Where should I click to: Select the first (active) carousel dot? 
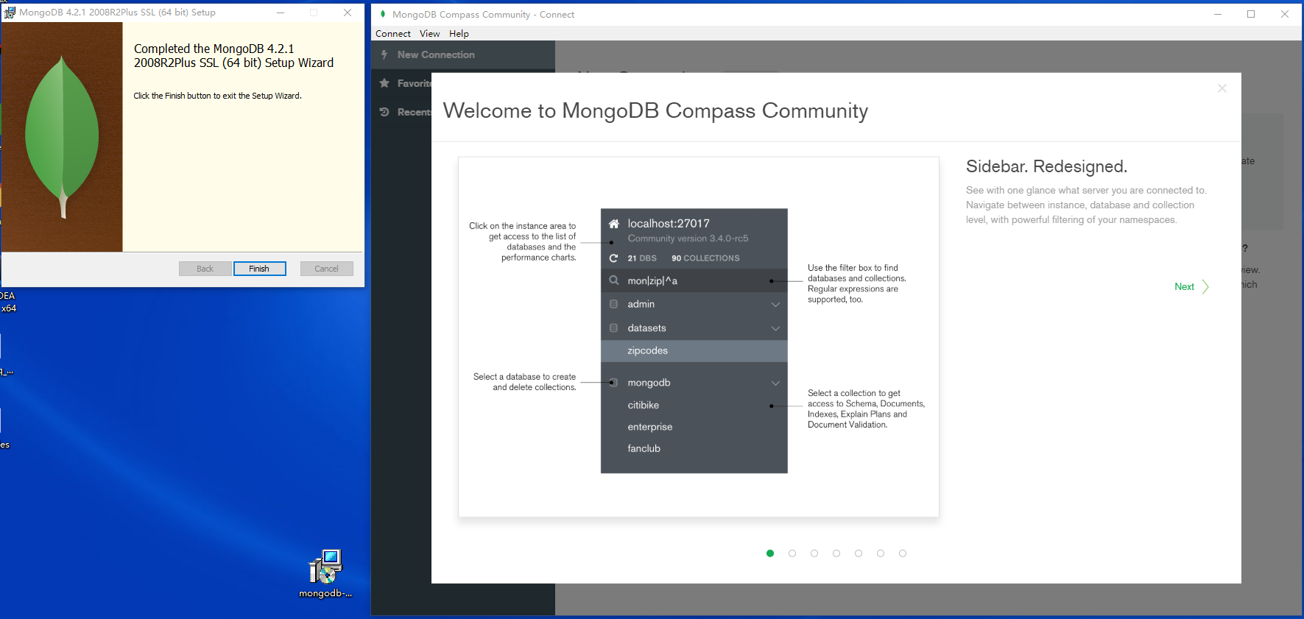coord(770,553)
